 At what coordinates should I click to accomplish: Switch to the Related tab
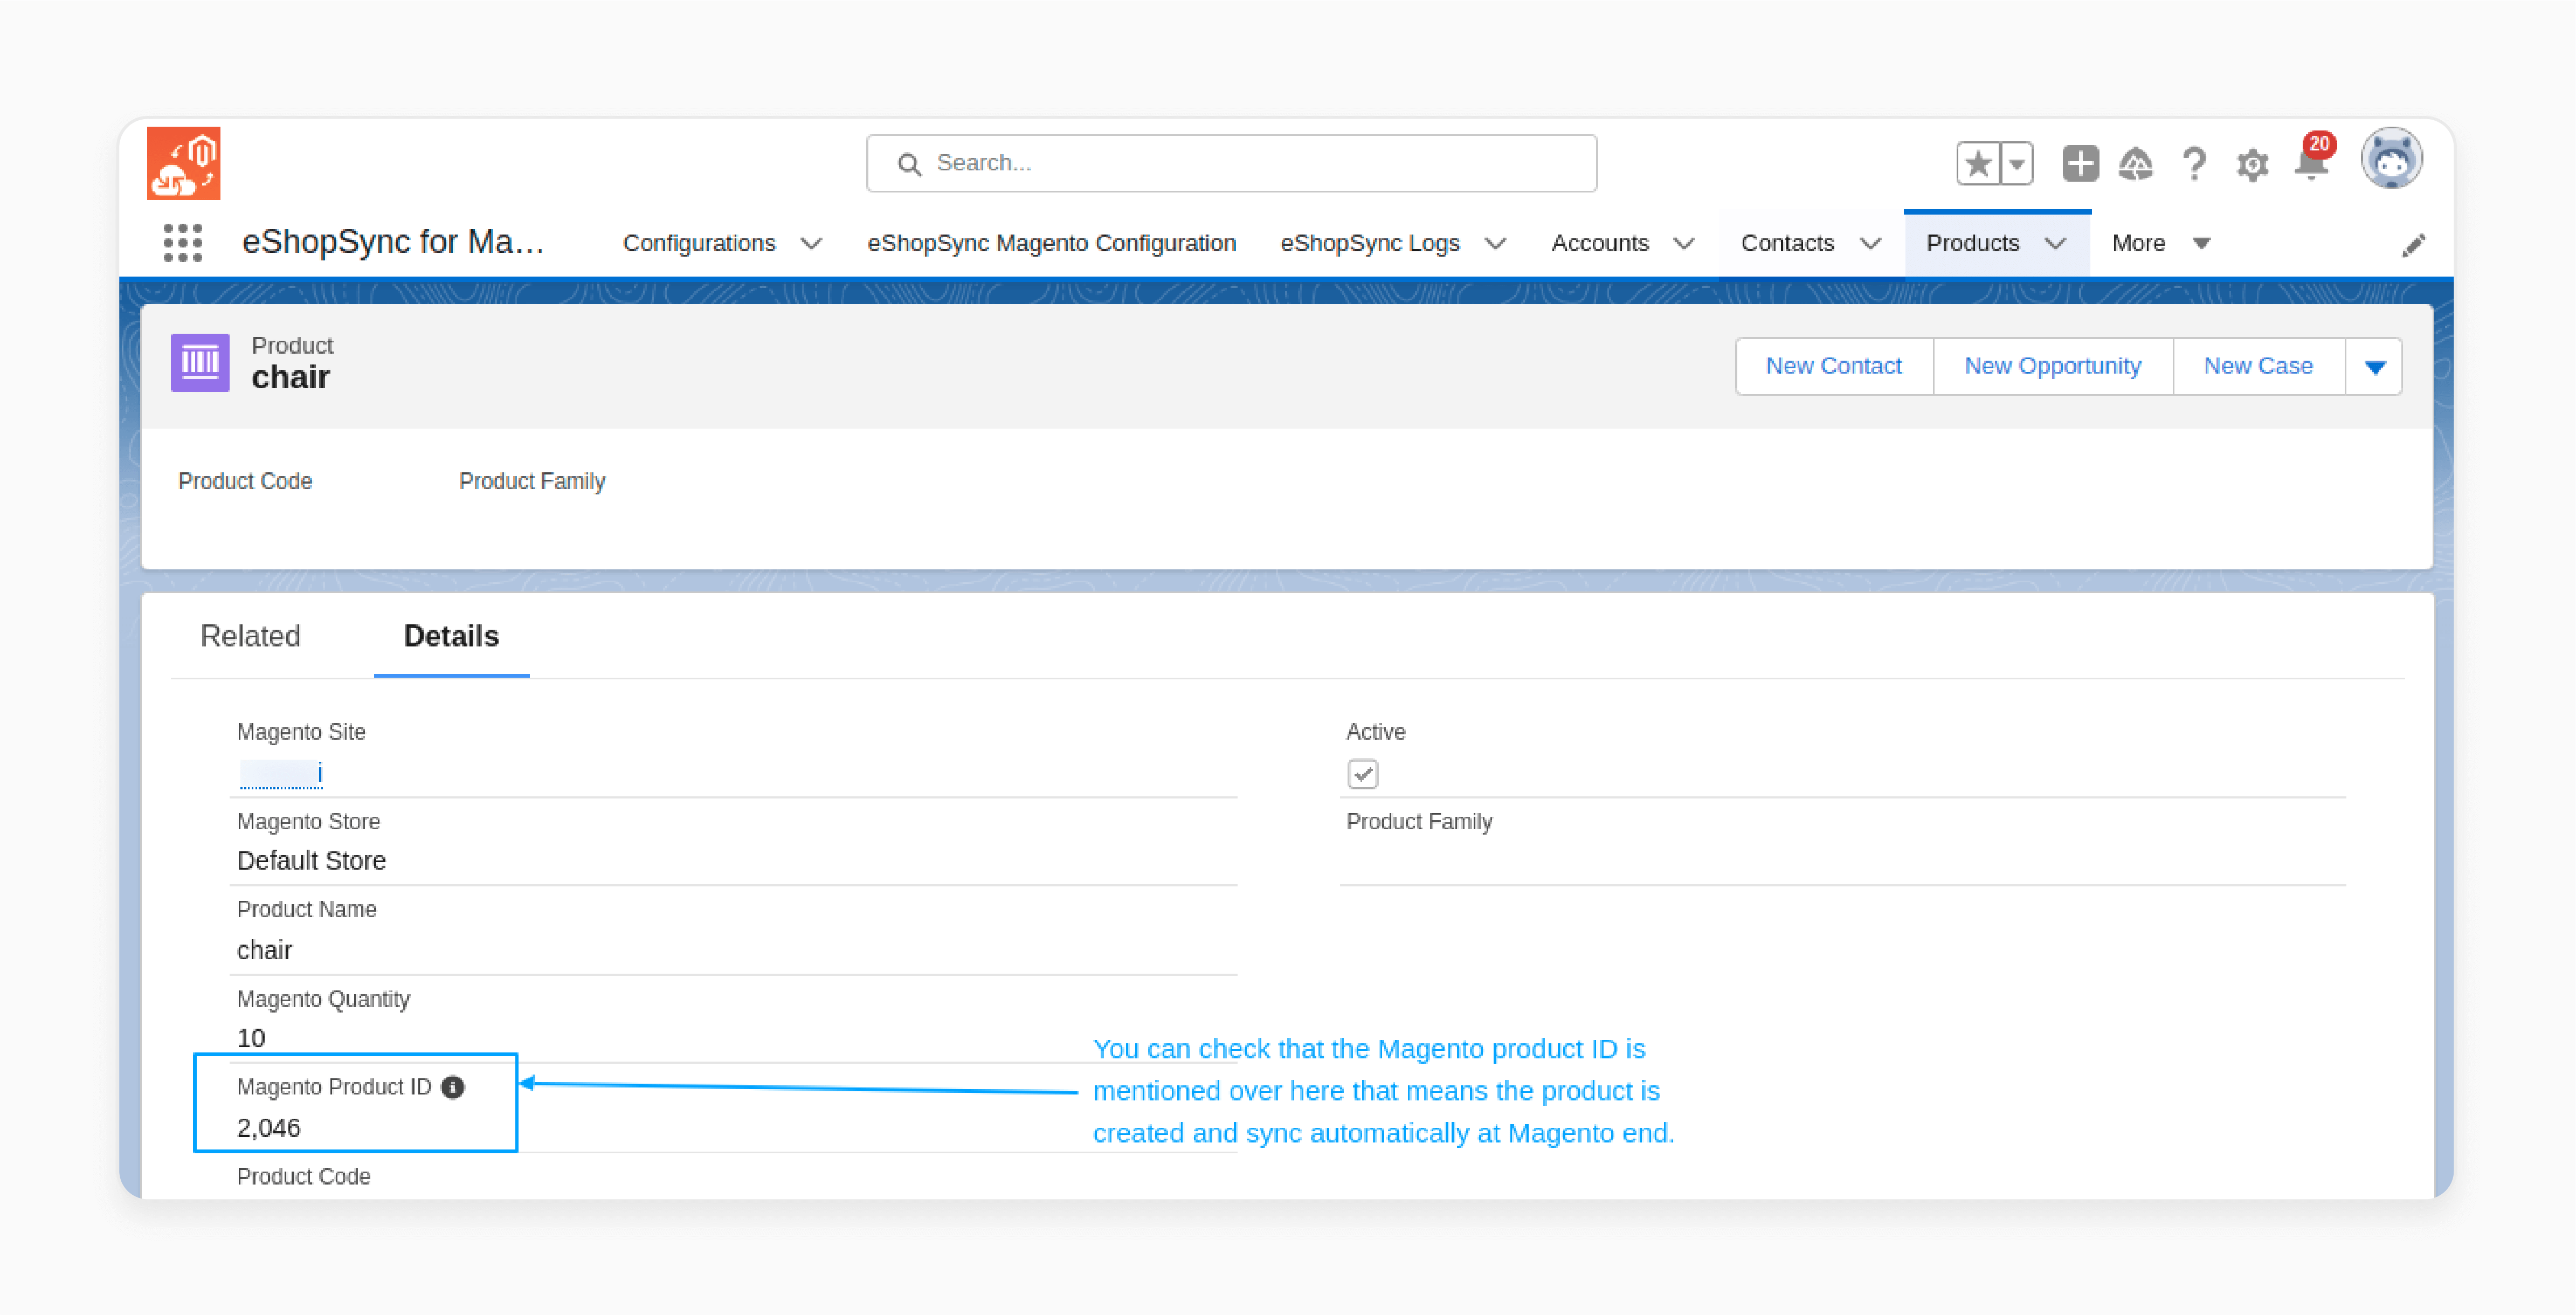250,636
